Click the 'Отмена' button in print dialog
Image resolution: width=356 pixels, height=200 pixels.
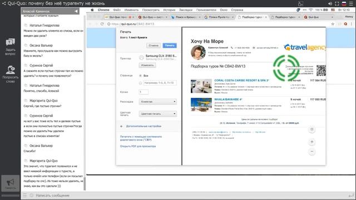pyautogui.click(x=154, y=46)
